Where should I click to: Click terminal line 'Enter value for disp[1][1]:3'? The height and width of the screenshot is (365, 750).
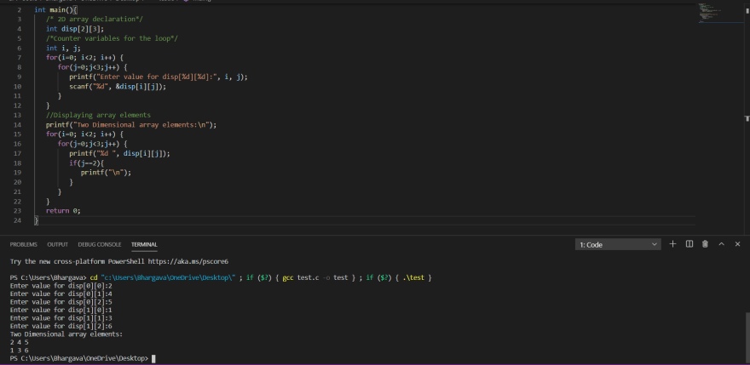[x=61, y=317]
